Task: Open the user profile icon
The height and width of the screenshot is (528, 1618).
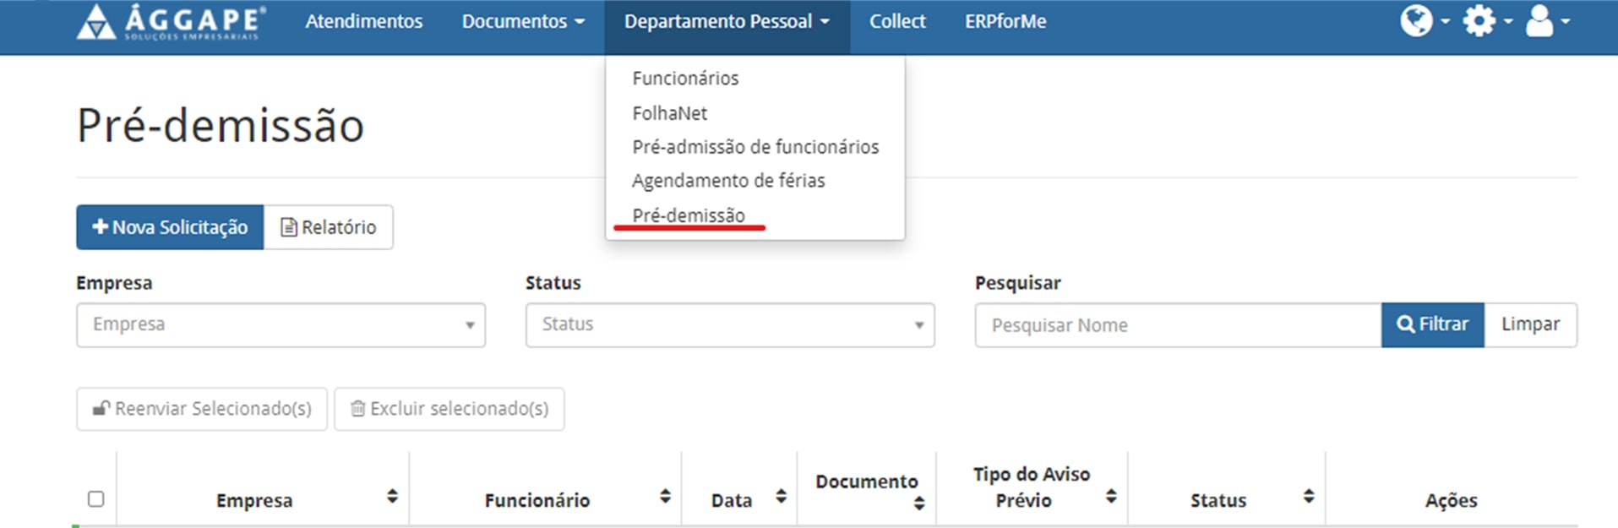Action: click(x=1539, y=20)
